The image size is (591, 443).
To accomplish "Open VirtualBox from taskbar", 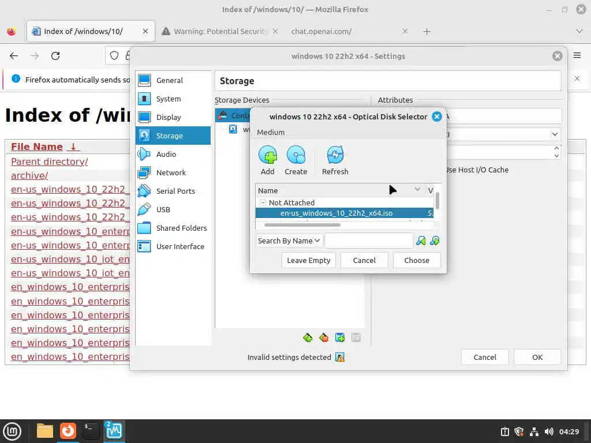I will pyautogui.click(x=114, y=430).
